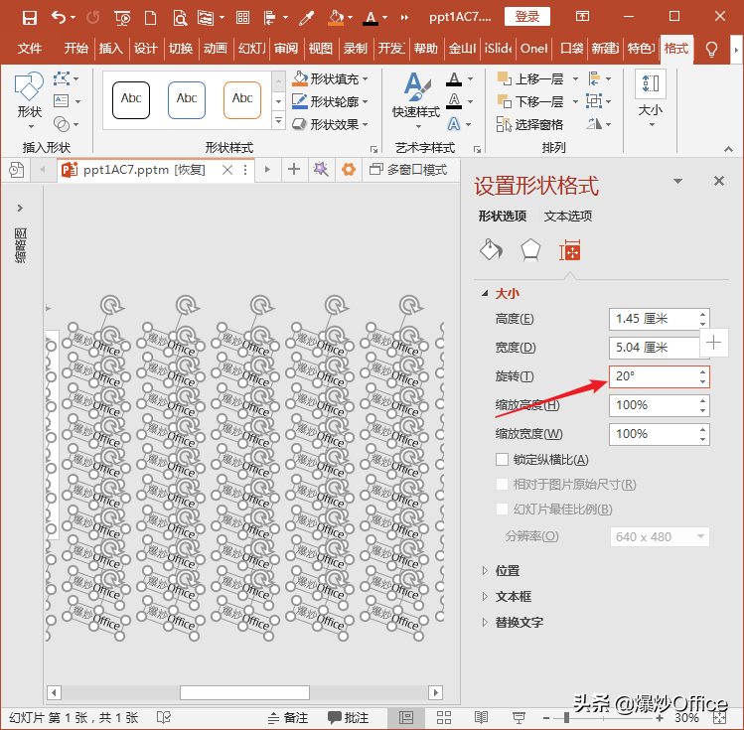The height and width of the screenshot is (730, 744).
Task: Switch to Text Options tab
Action: [x=567, y=217]
